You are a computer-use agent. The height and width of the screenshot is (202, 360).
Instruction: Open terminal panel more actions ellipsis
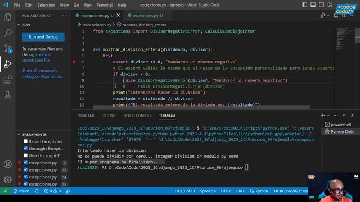click(x=336, y=116)
